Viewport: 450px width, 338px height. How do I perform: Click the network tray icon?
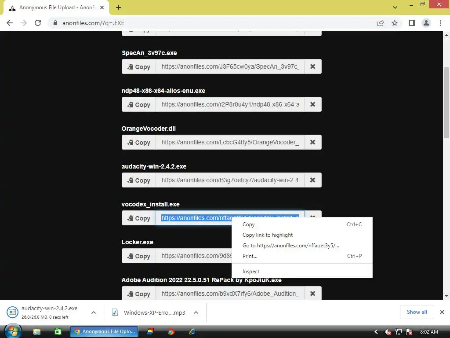point(399,332)
